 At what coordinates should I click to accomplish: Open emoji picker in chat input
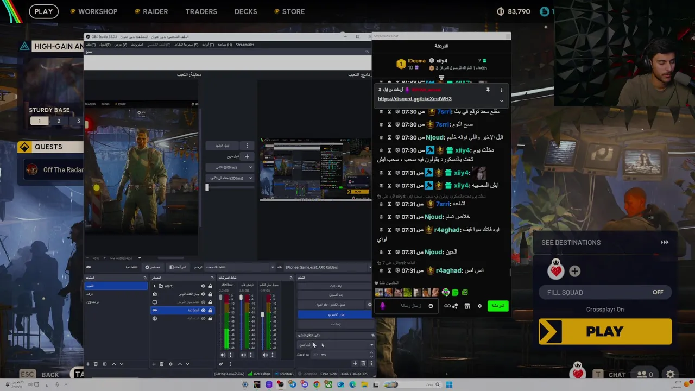point(431,306)
